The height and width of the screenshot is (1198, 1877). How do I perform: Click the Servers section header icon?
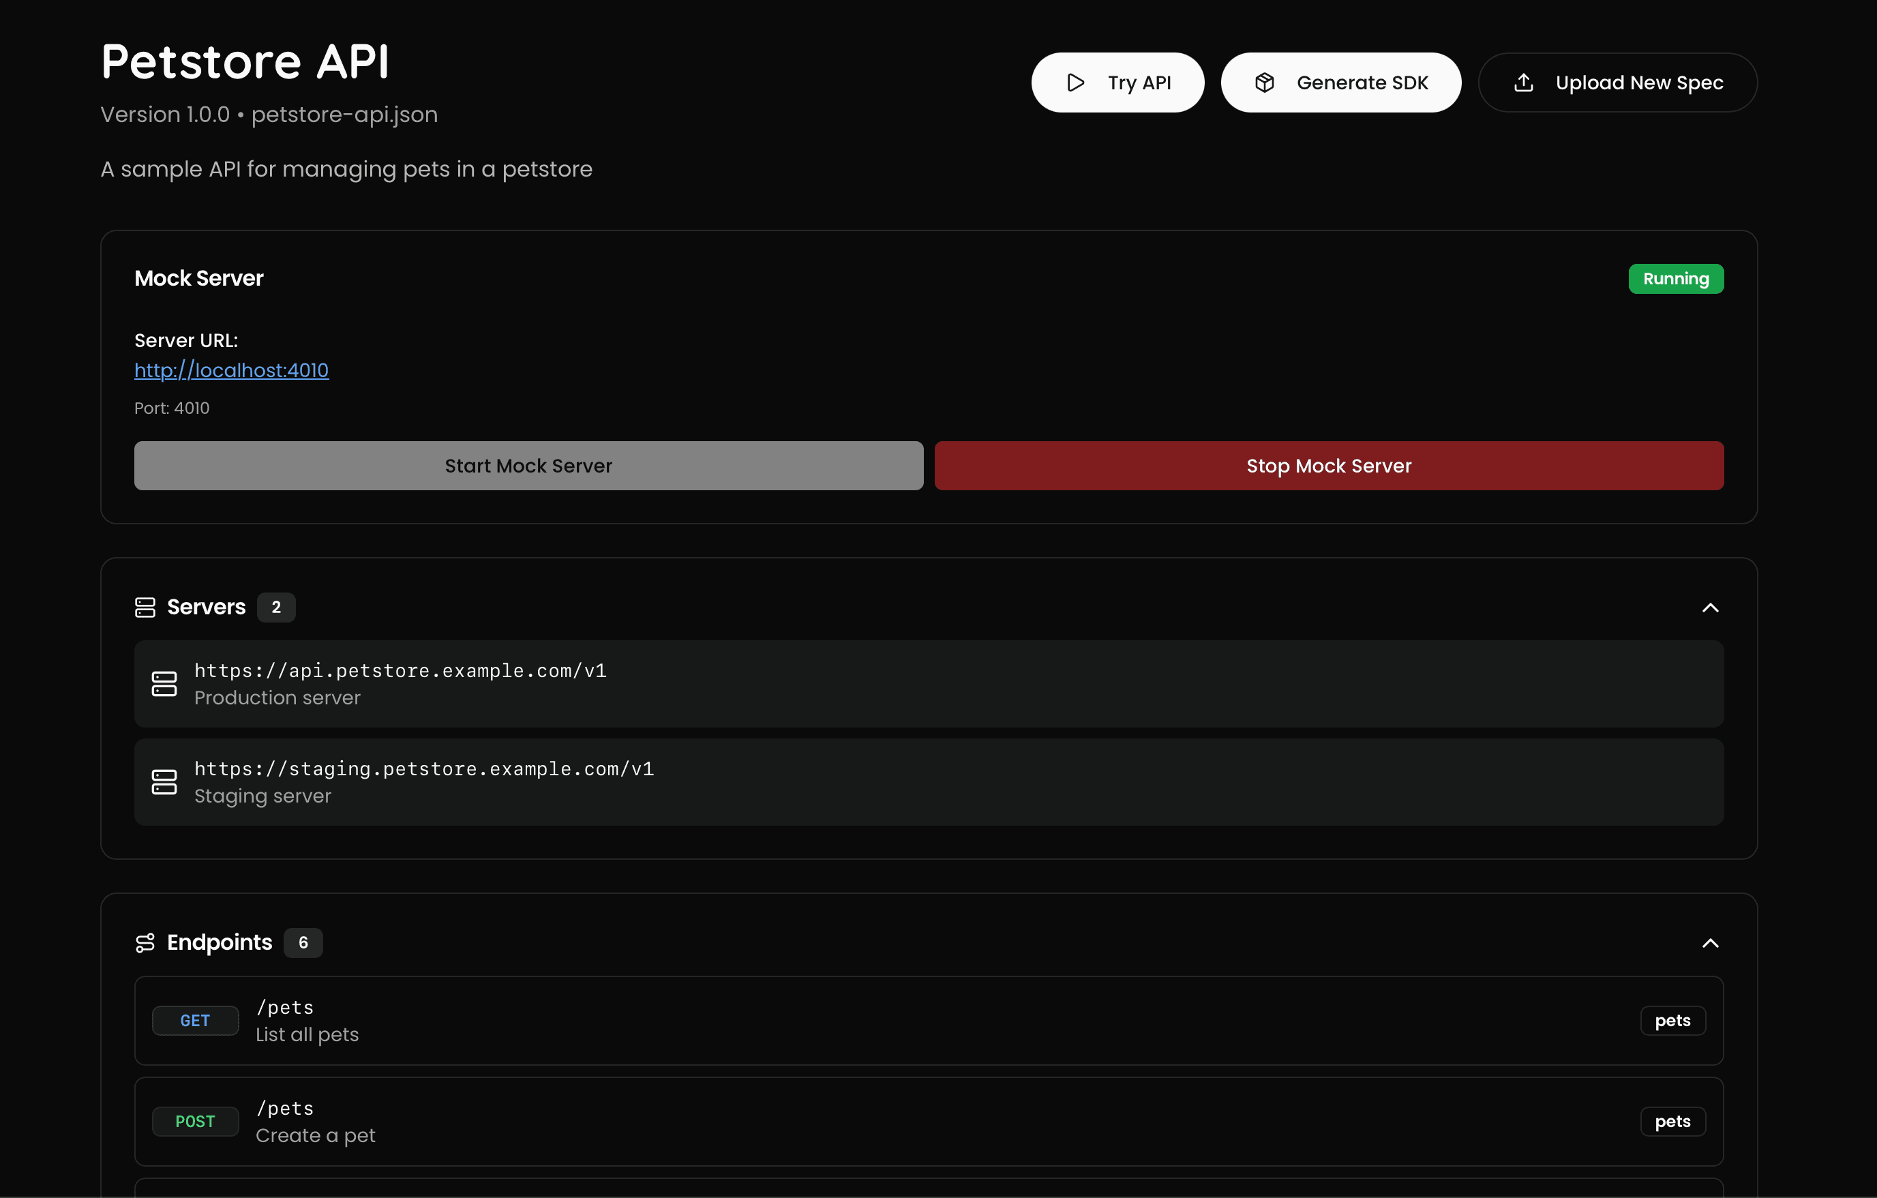(145, 608)
